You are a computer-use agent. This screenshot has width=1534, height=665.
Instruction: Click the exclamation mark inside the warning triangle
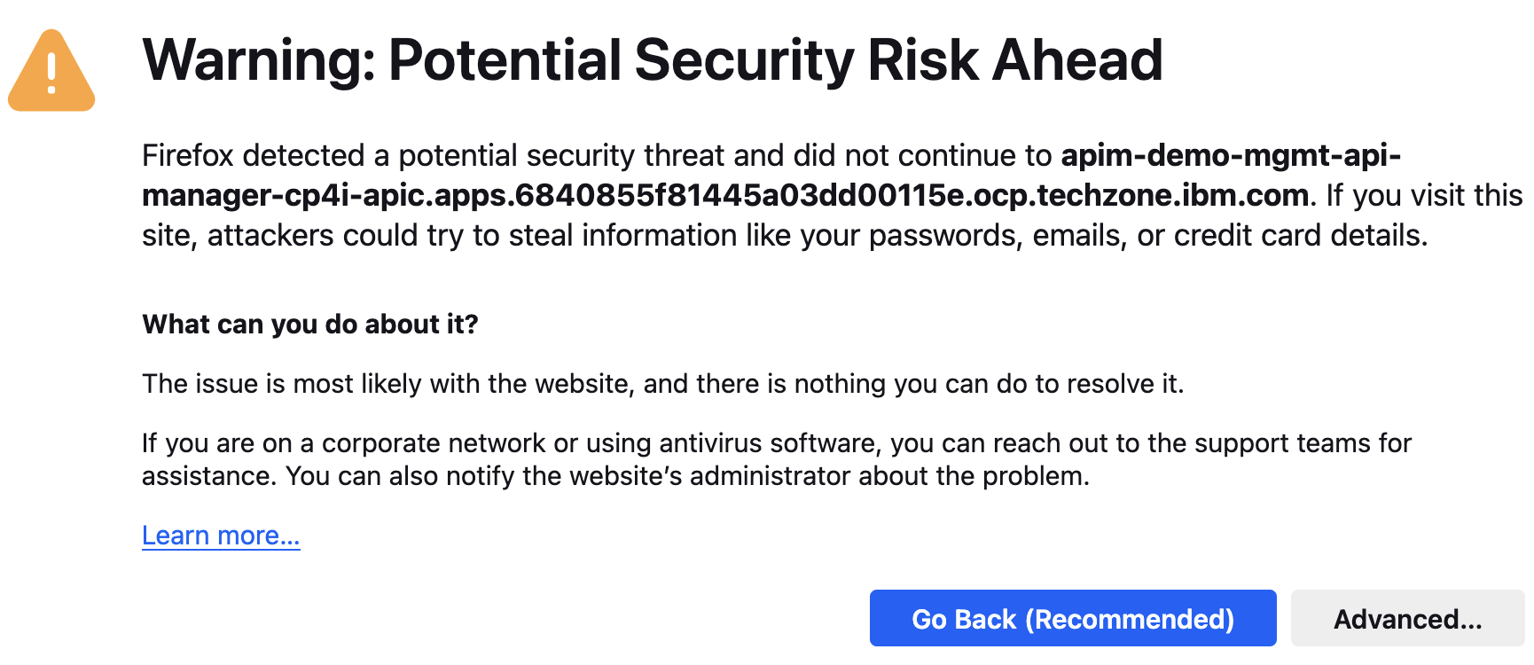(51, 73)
